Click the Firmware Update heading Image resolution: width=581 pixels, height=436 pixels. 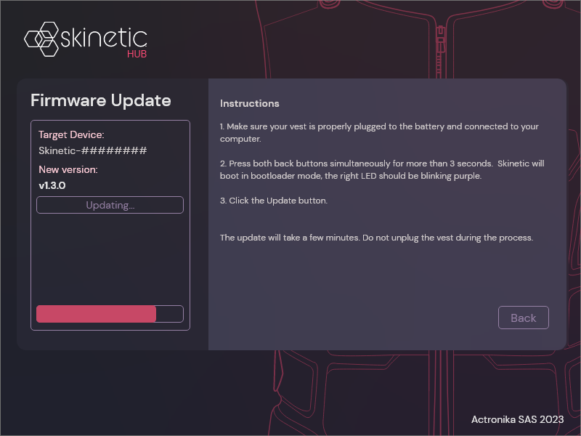[x=100, y=100]
